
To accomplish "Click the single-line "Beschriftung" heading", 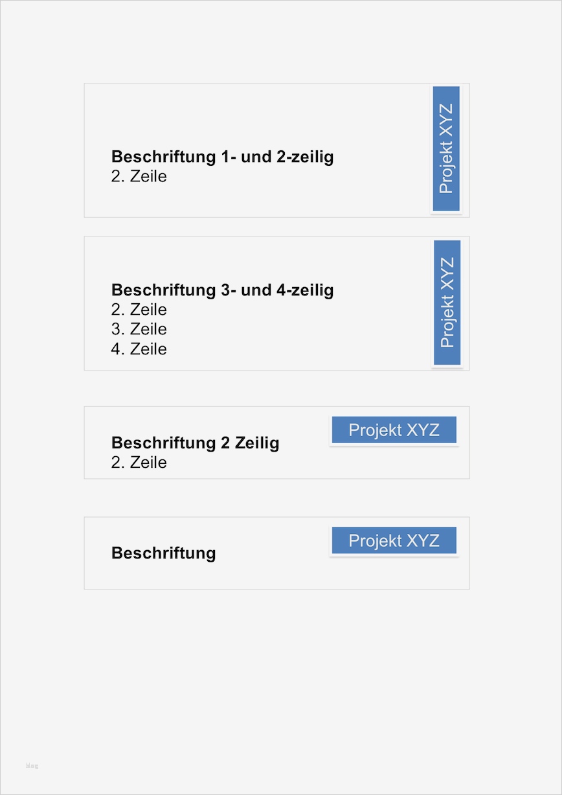I will click(x=163, y=553).
